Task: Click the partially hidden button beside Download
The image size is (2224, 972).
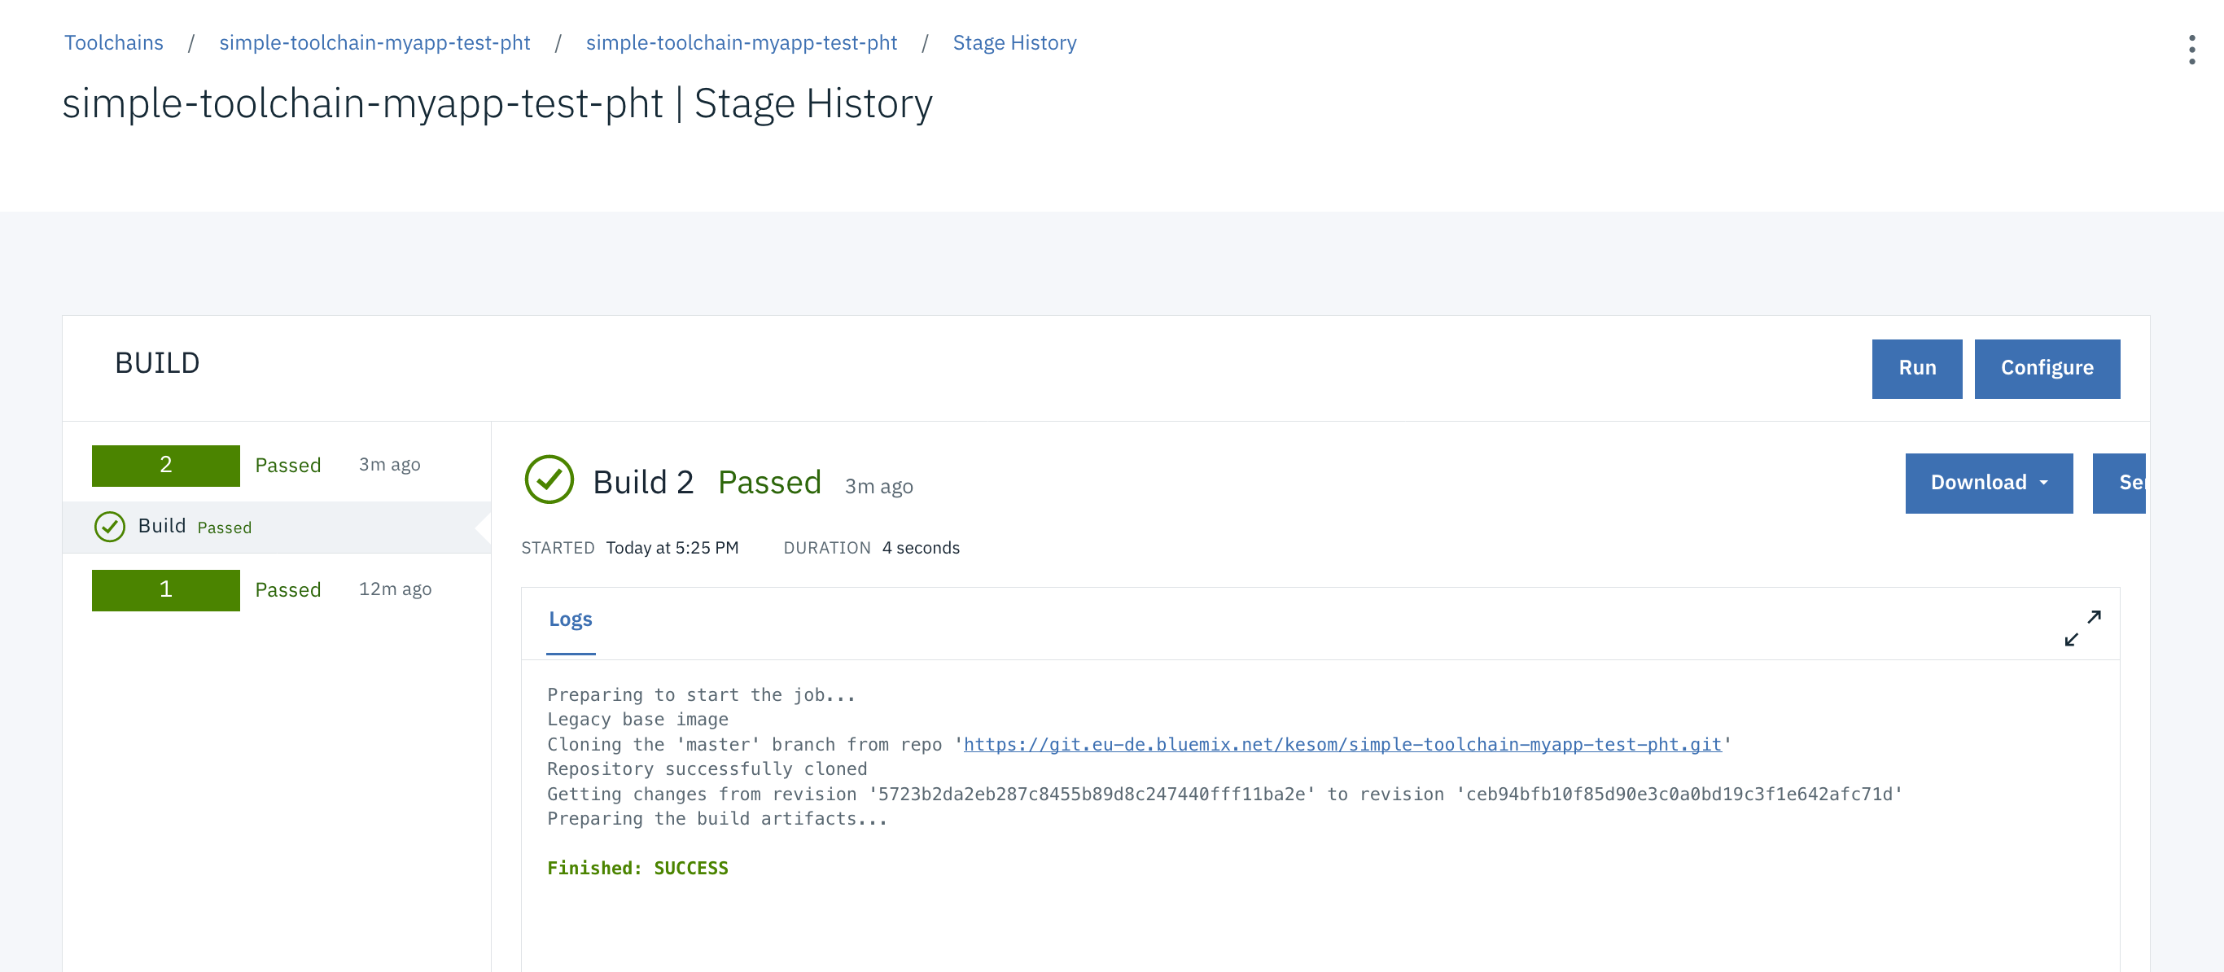Action: coord(2121,483)
